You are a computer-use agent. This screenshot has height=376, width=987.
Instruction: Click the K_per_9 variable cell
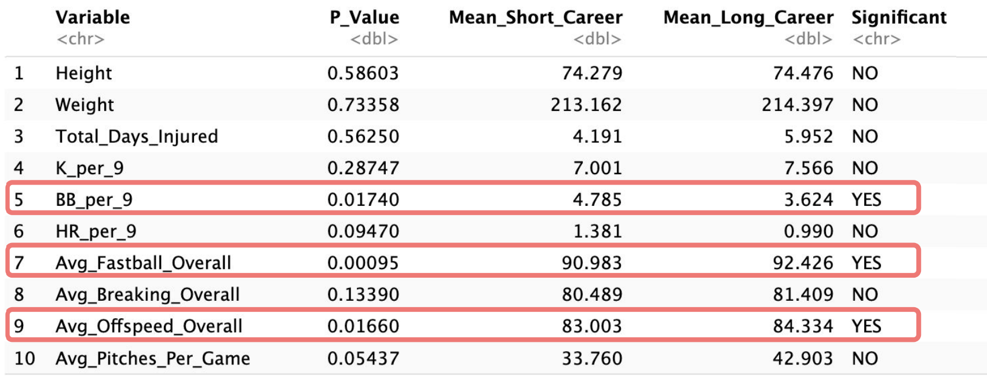(x=90, y=168)
